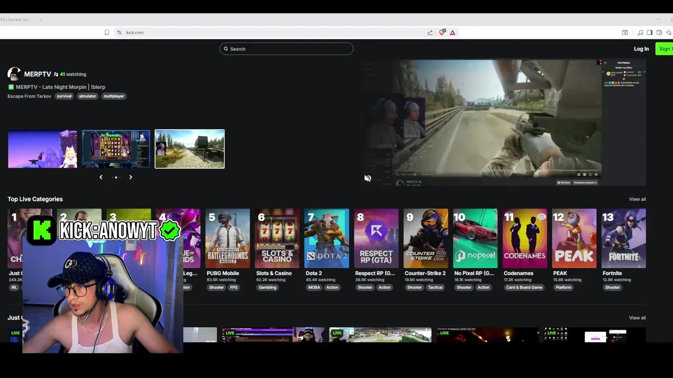673x378 pixels.
Task: Click the search magnifier icon
Action: [226, 49]
